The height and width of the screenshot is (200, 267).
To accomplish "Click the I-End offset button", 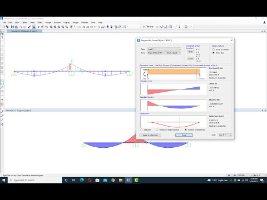I will [190, 52].
